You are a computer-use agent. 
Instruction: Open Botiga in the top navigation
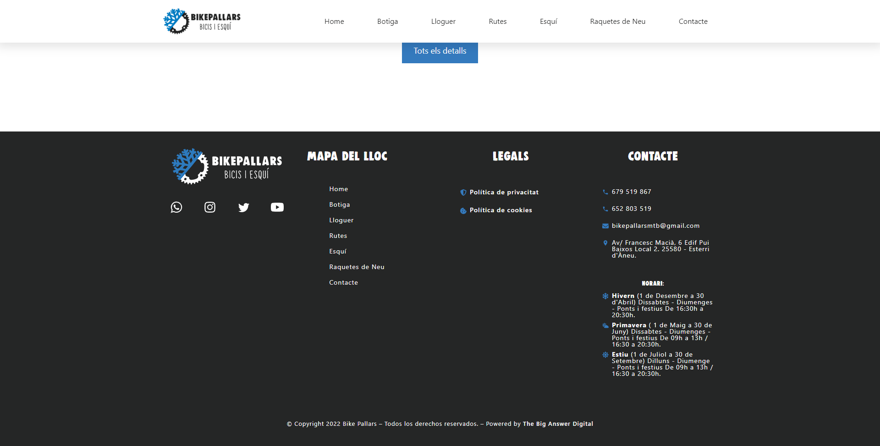coord(387,22)
